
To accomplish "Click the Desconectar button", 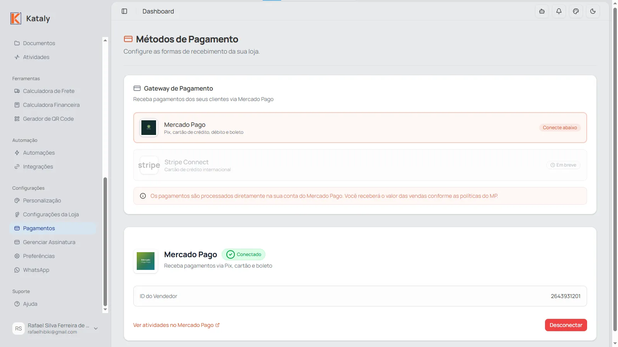I will pyautogui.click(x=566, y=325).
